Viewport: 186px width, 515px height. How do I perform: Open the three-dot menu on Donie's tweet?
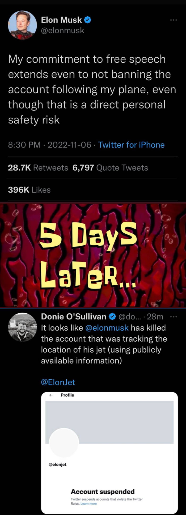pos(173,317)
